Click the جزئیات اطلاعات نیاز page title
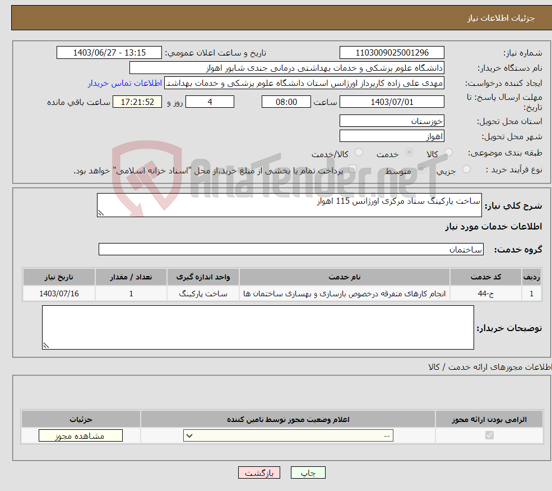This screenshot has height=491, width=552. 500,18
